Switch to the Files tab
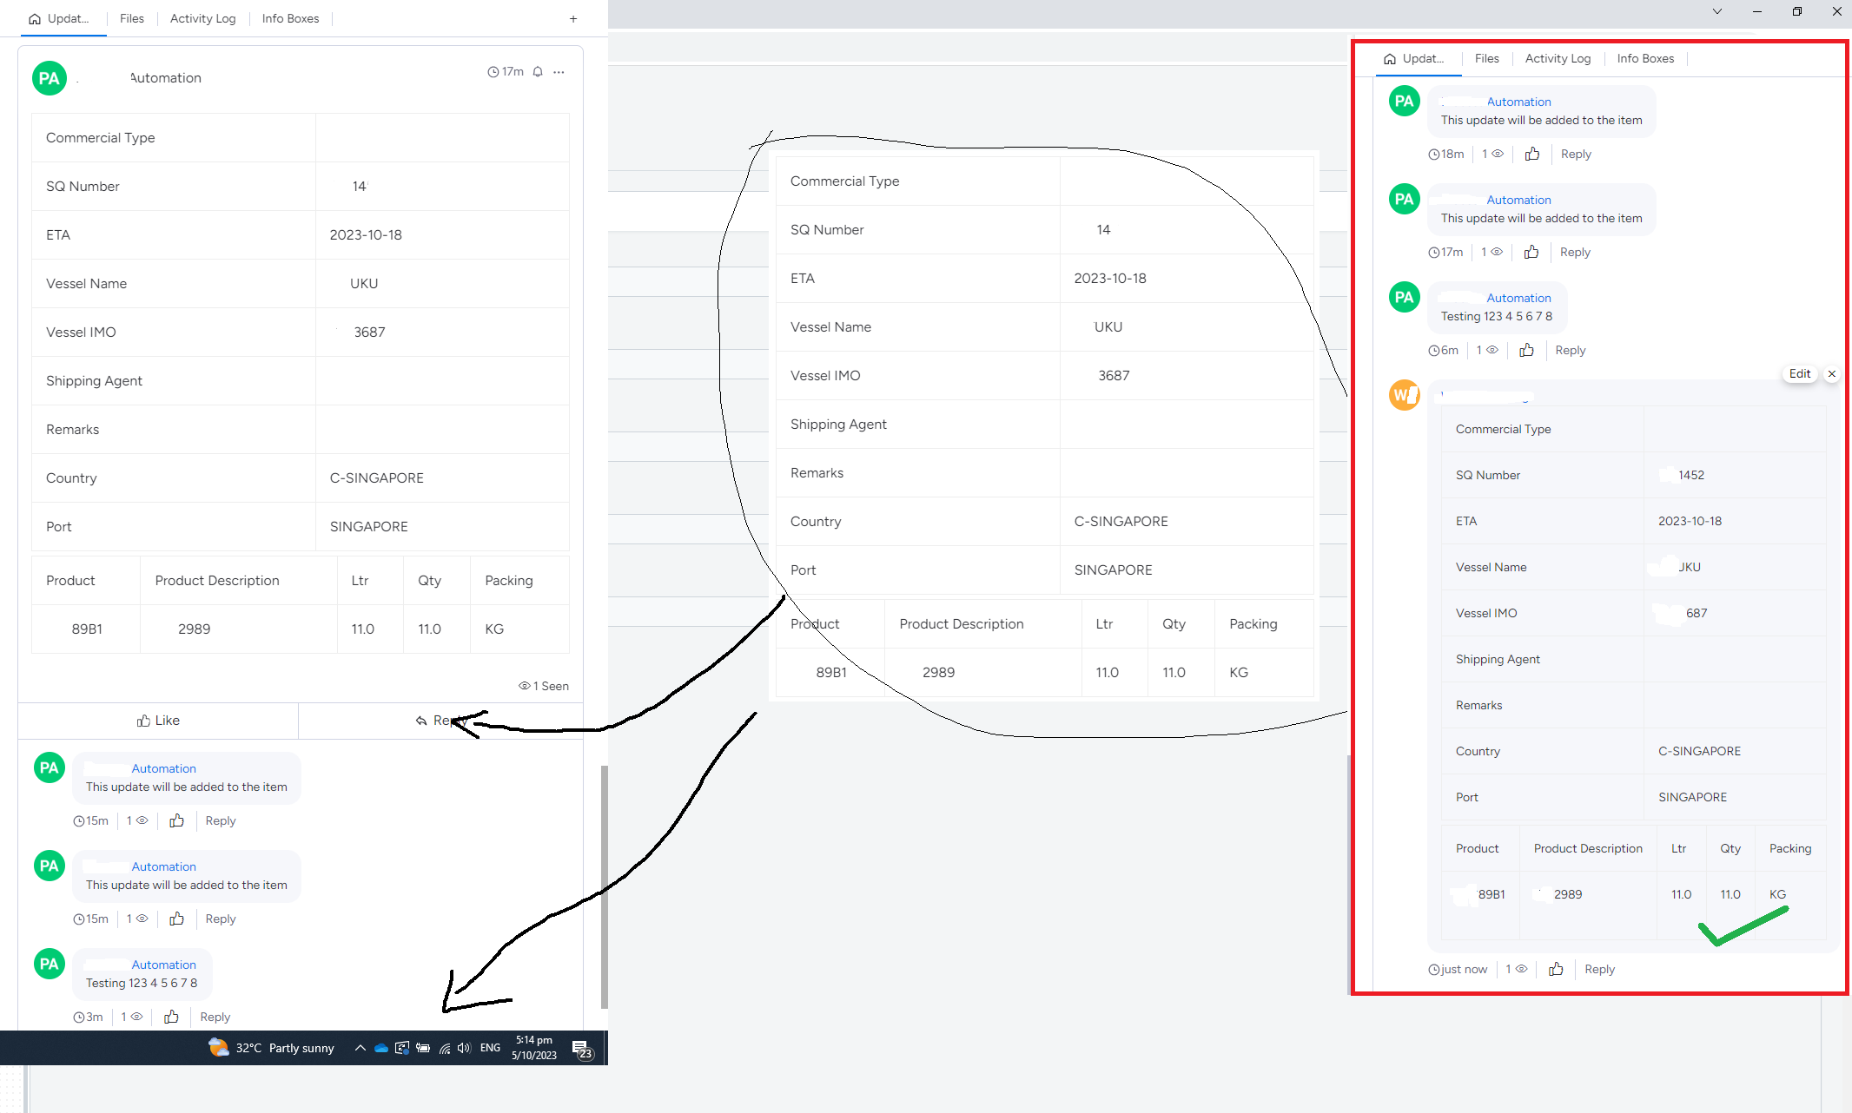Viewport: 1852px width, 1113px height. point(132,18)
